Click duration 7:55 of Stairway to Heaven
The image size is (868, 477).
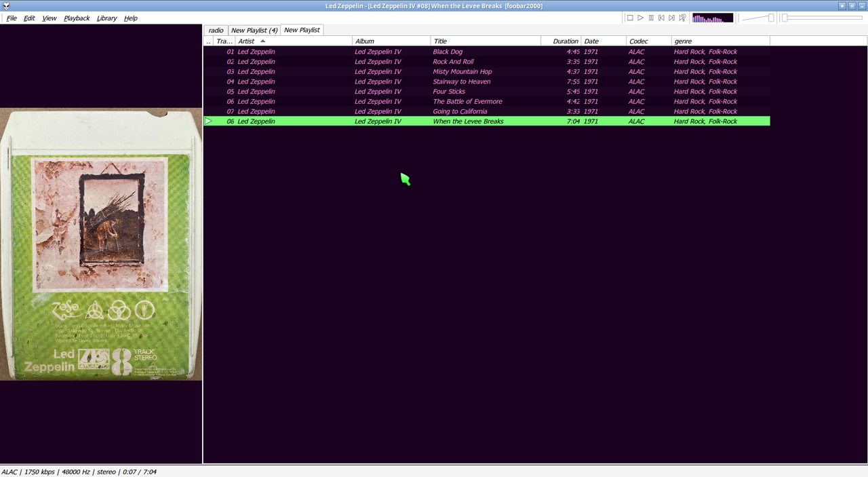(573, 81)
